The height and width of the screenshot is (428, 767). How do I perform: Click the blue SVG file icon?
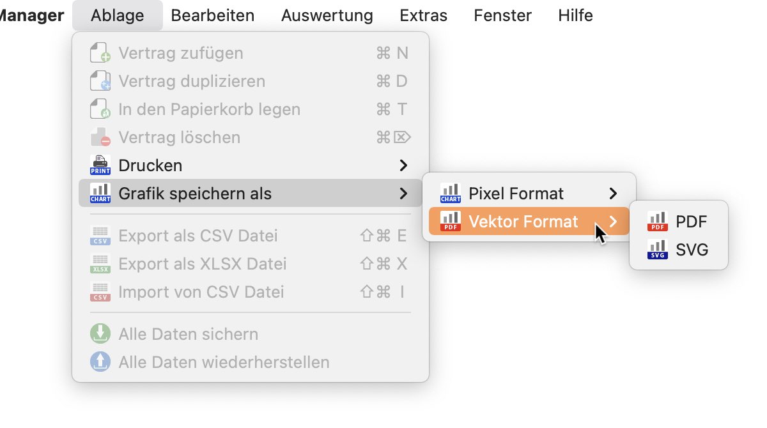(658, 250)
